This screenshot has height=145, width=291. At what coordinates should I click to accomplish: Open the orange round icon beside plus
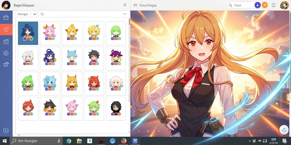point(265,5)
